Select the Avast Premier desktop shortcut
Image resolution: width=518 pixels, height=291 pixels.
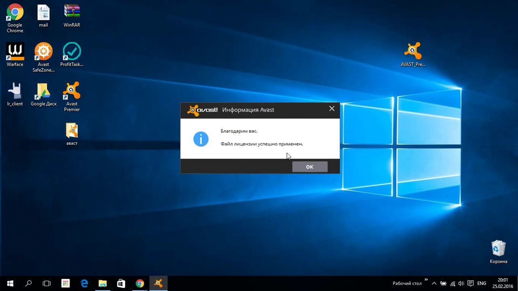click(72, 97)
